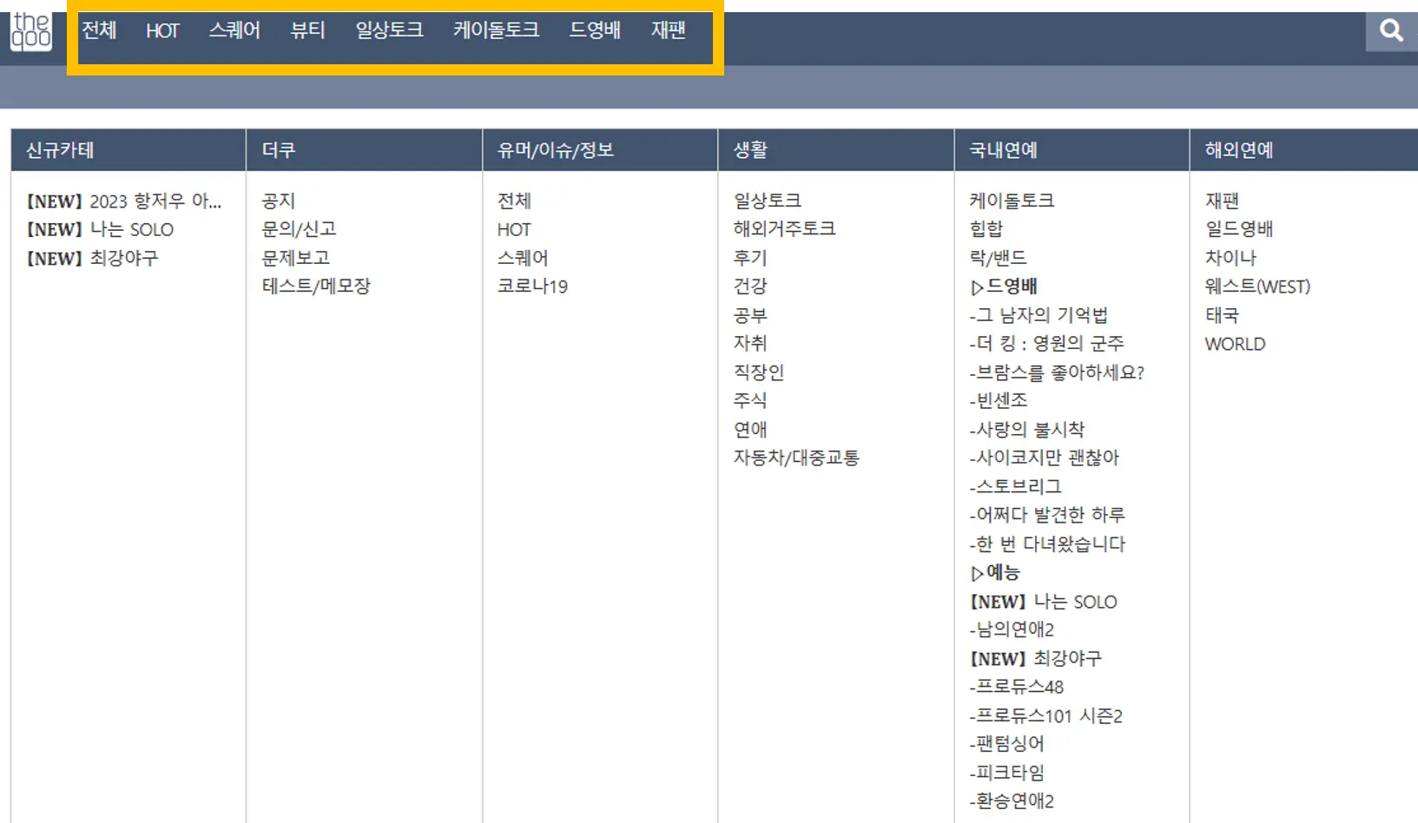Click 케이돌토크 under the 국내연예 column
Viewport: 1418px width, 823px height.
click(1012, 201)
